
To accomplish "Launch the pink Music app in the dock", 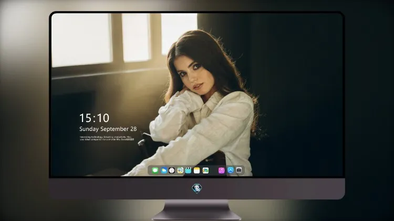I will pos(221,170).
